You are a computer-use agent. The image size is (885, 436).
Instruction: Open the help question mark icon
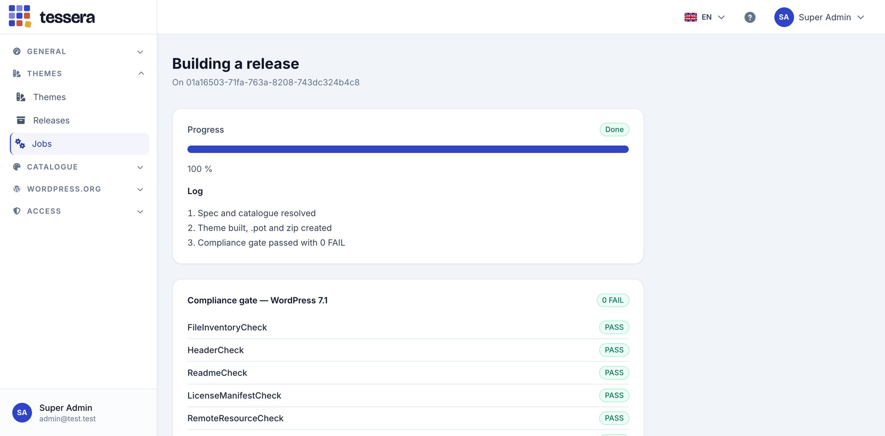[x=750, y=17]
